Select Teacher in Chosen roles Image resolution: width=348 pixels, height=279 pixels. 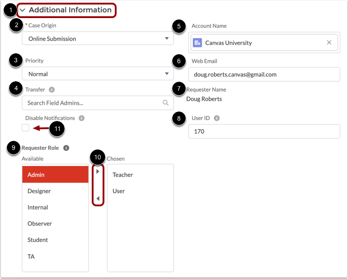coord(140,175)
